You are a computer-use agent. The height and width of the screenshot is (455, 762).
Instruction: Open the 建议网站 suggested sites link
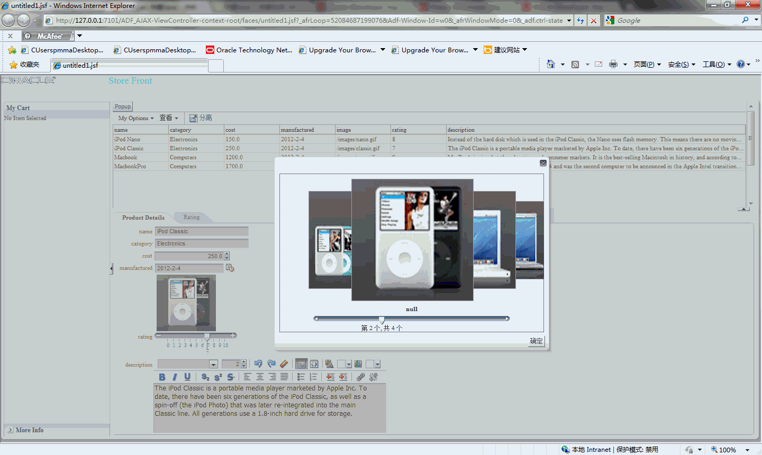(x=505, y=50)
